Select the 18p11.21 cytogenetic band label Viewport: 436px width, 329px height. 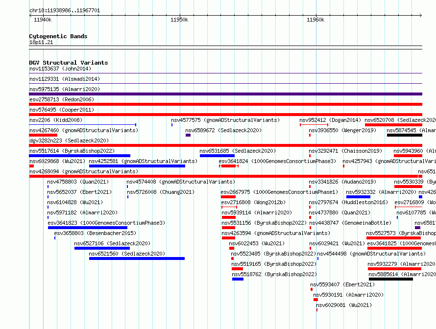41,42
